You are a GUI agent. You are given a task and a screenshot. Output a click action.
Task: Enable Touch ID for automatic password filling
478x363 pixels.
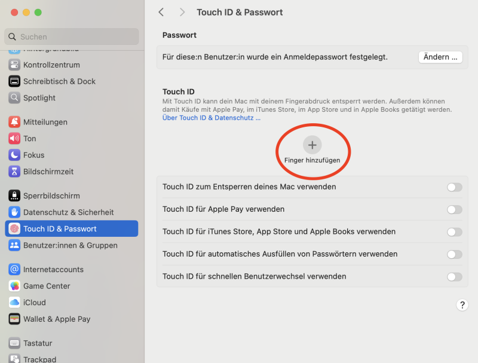click(x=454, y=254)
